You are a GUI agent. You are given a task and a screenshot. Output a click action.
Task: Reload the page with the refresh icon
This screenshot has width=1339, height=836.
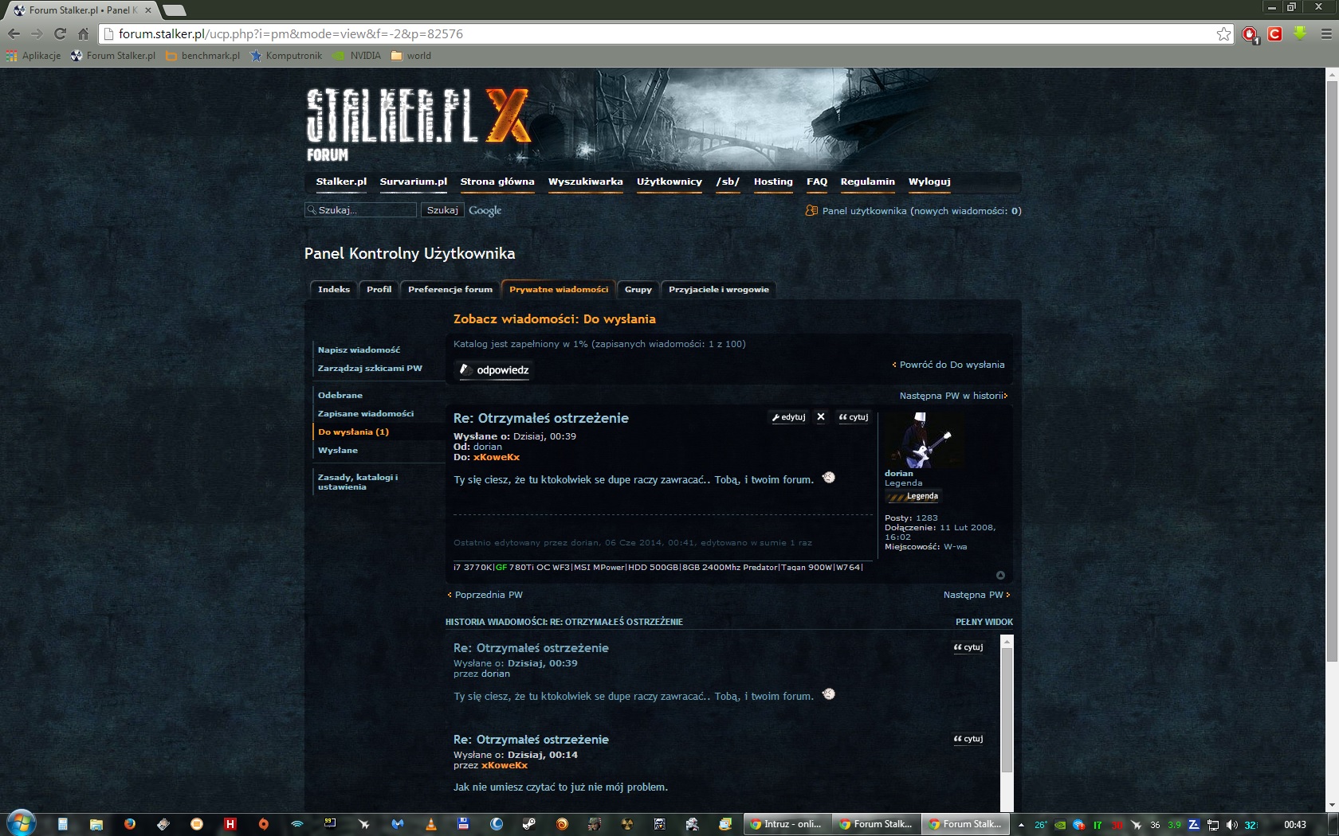pos(60,33)
